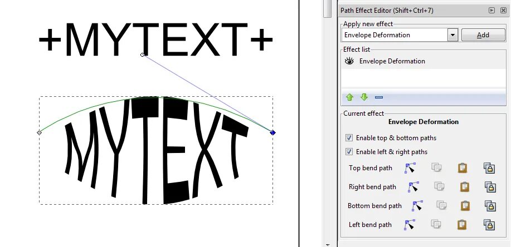Copy the Bottom bend path
This screenshot has width=511, height=247.
point(441,205)
